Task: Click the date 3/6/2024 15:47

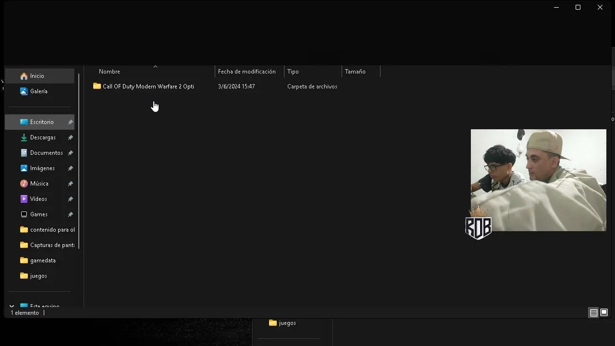Action: click(236, 86)
